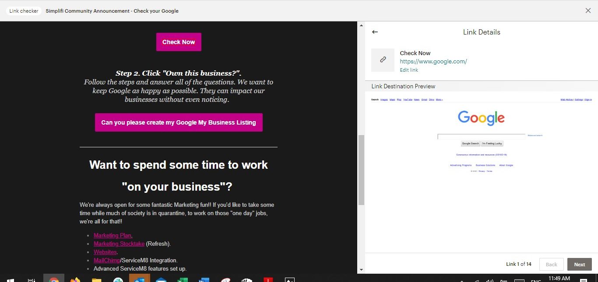Click the "Check Now" link name in details
The height and width of the screenshot is (282, 598).
tap(415, 53)
